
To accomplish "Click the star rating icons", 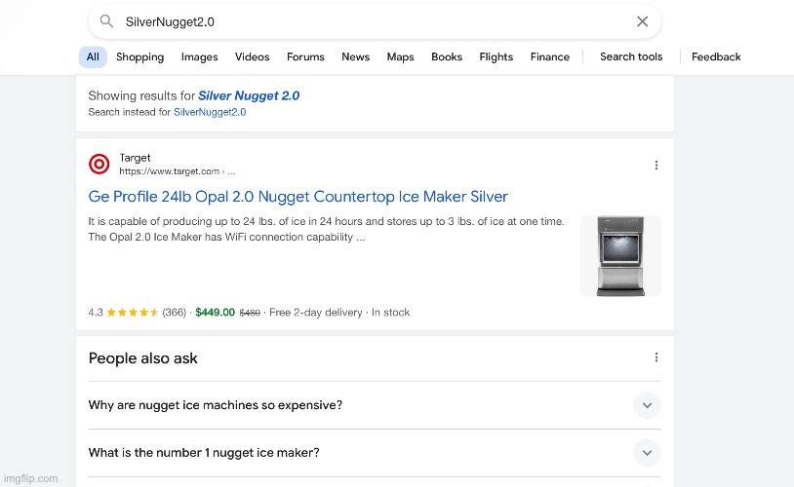I will (x=133, y=313).
